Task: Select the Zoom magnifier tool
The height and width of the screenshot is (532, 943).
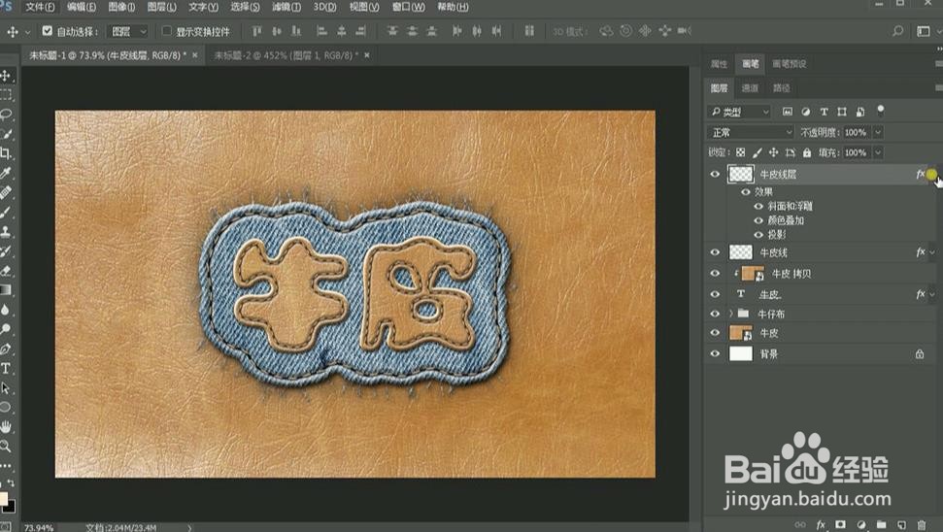Action: pyautogui.click(x=6, y=446)
